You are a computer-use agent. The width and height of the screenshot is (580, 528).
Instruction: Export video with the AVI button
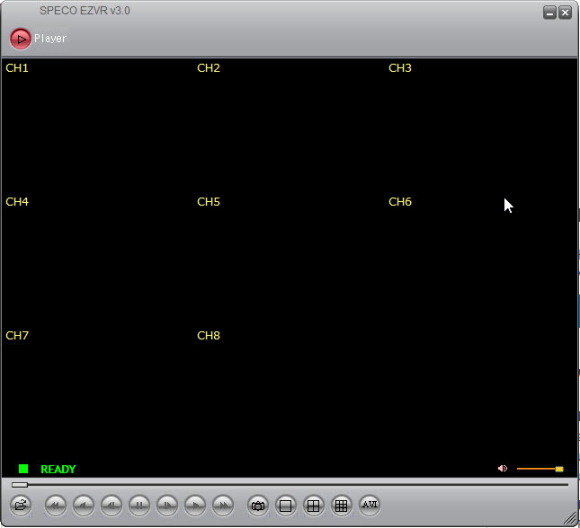click(370, 505)
